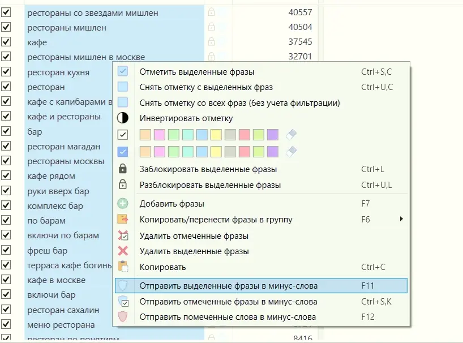Click the eraser icon in first color row
Screen dimensions: 463x343
click(x=291, y=135)
